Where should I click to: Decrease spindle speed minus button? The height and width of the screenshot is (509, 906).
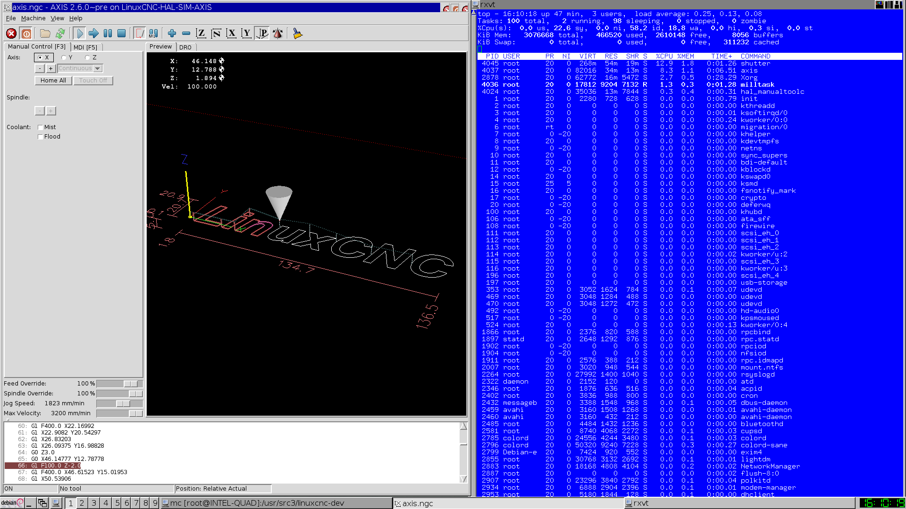point(40,111)
